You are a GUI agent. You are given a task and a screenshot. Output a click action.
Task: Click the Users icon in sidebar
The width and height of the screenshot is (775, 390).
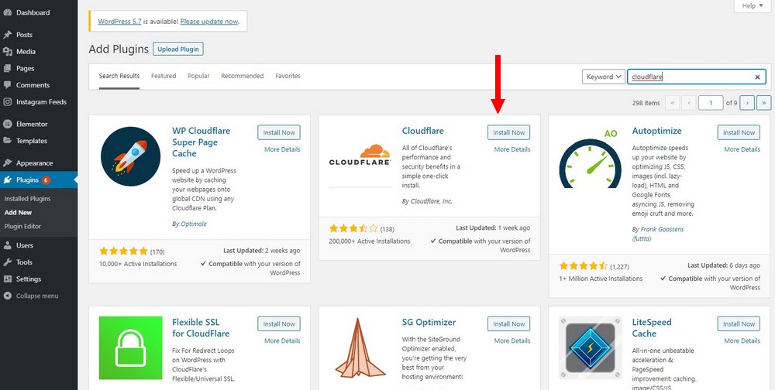[8, 245]
